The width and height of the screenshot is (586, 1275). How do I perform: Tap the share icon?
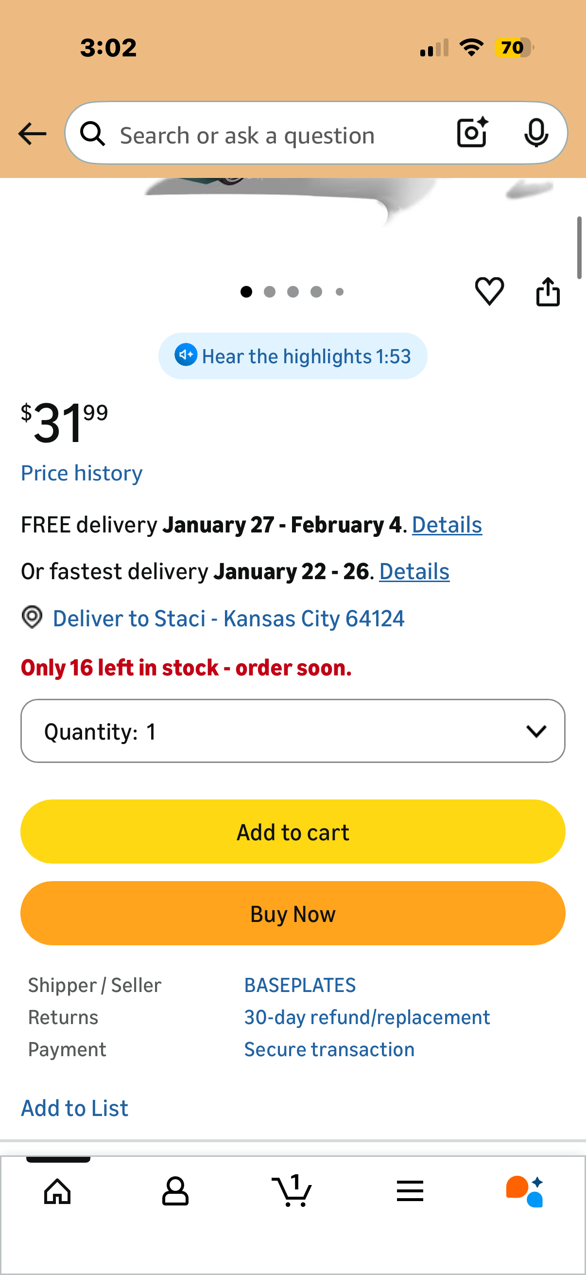click(x=548, y=292)
